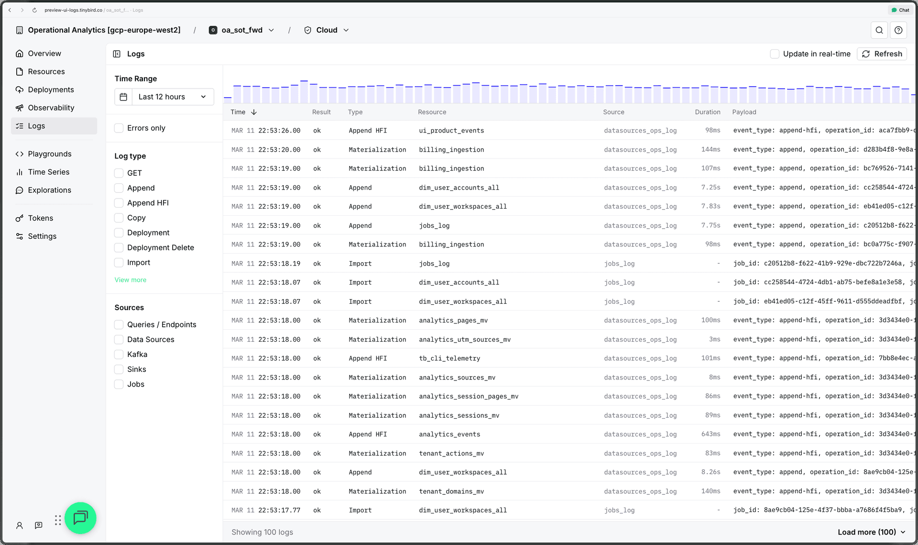Click the Time column sort arrow
Image resolution: width=918 pixels, height=545 pixels.
[x=254, y=112]
